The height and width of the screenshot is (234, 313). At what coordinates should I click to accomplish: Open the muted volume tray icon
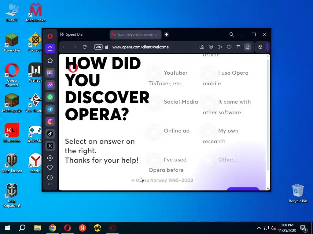coord(273,228)
